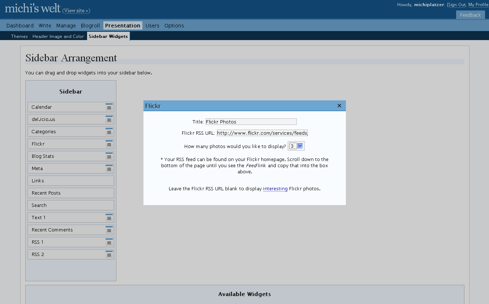489x304 pixels.
Task: Click Categories widget configure icon
Action: 109,132
